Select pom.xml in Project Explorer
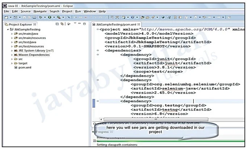This screenshot has height=149, width=247. click(x=25, y=67)
